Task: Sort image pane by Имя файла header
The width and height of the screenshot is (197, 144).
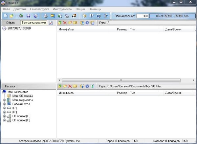Action: [x=83, y=29]
